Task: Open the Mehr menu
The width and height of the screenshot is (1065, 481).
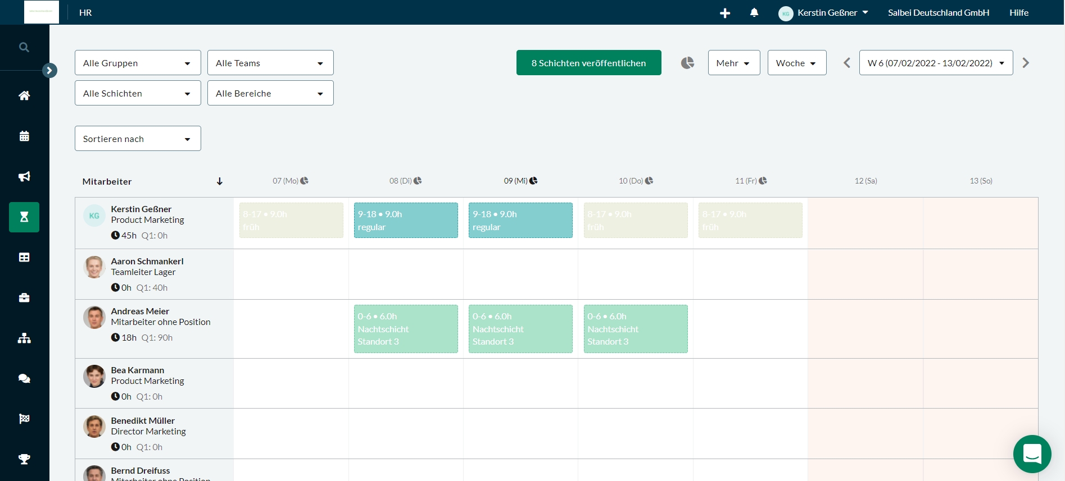Action: 733,63
